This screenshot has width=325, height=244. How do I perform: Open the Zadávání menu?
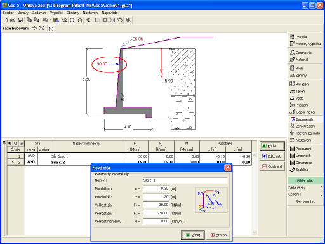pyautogui.click(x=39, y=13)
